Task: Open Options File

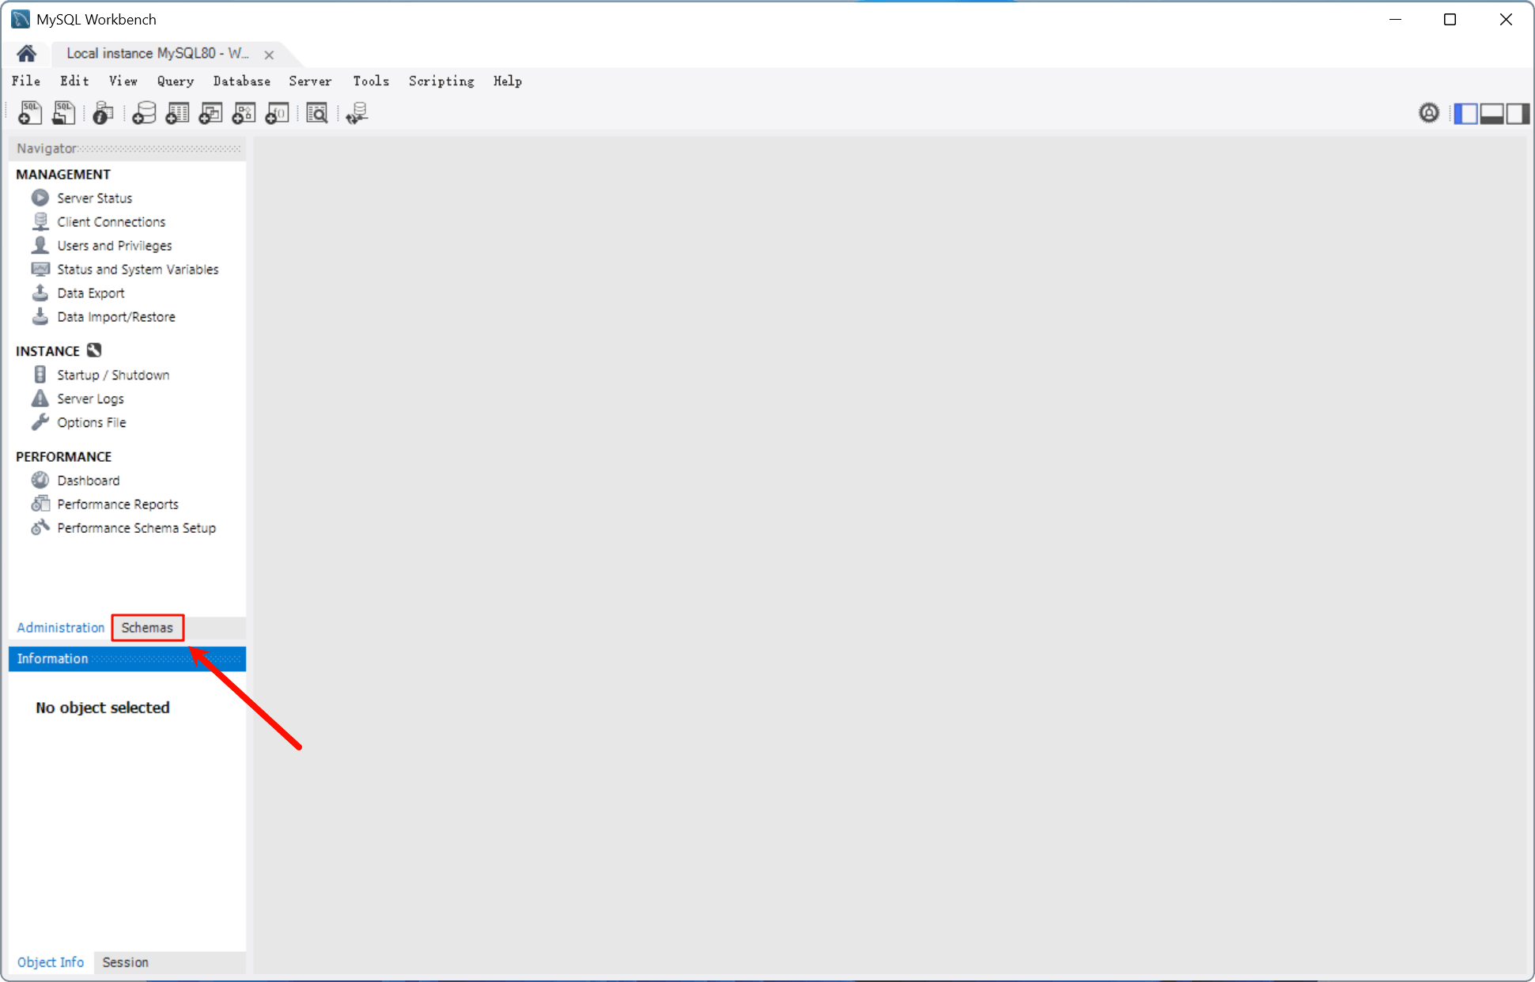Action: [91, 422]
